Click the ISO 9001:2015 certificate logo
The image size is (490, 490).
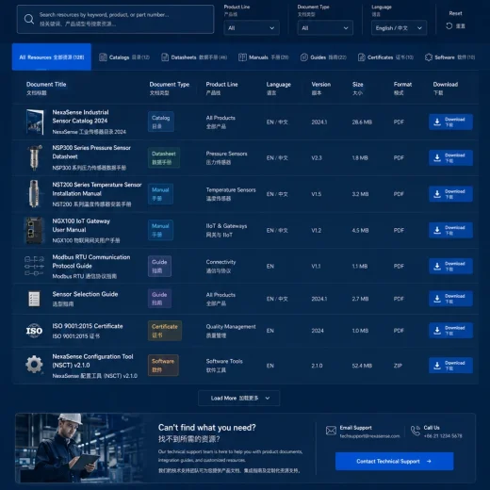coord(34,331)
